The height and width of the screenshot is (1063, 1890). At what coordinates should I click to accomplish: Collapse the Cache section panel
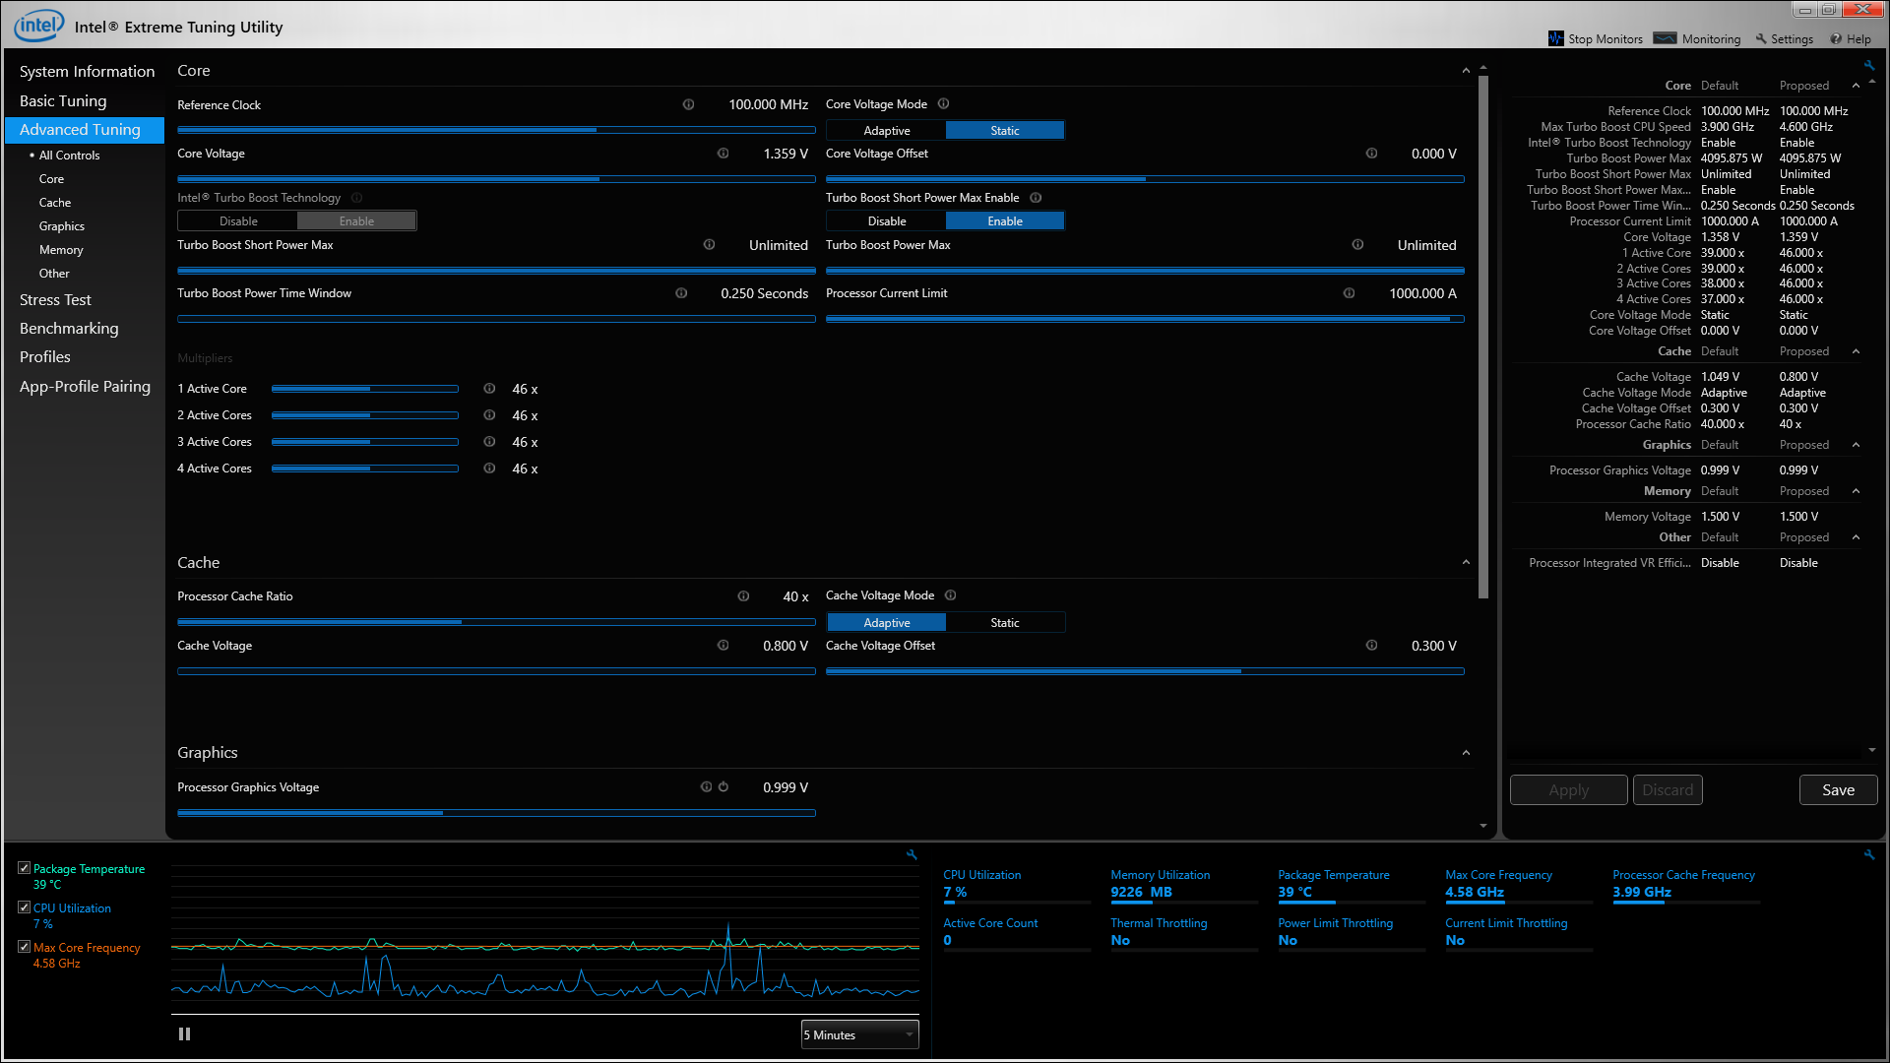point(1464,561)
